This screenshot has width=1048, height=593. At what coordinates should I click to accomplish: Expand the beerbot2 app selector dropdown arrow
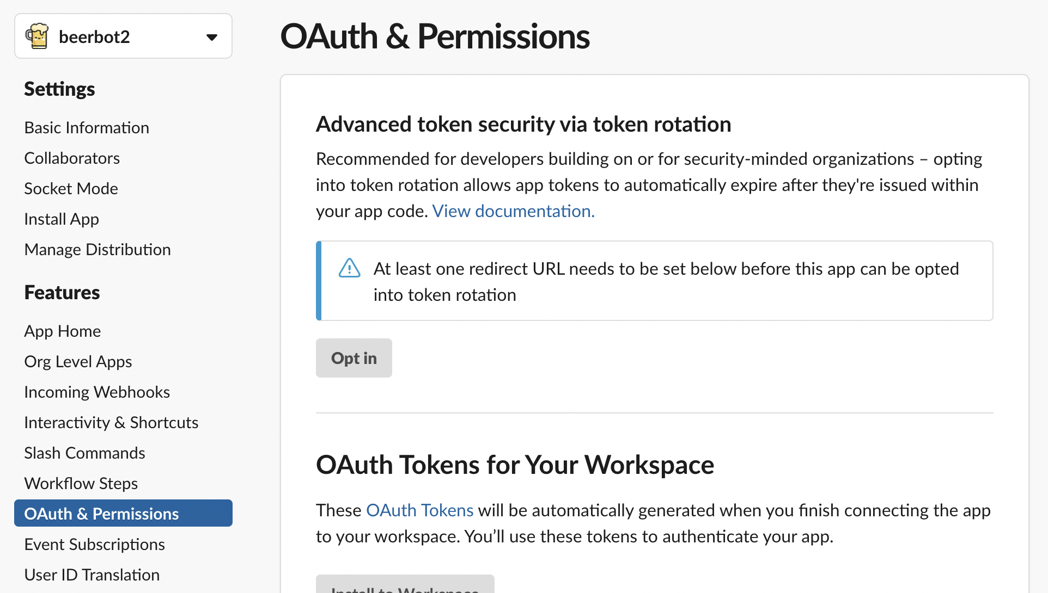(x=212, y=37)
